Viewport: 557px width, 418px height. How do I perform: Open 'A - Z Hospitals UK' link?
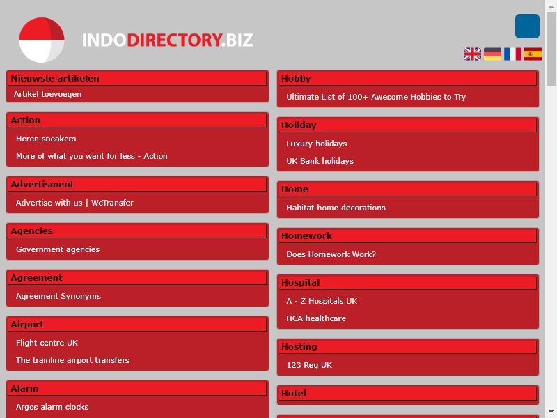coord(322,301)
